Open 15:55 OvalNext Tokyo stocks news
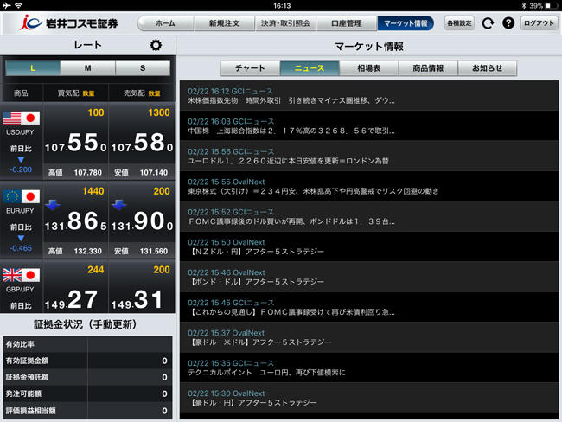 pyautogui.click(x=369, y=187)
